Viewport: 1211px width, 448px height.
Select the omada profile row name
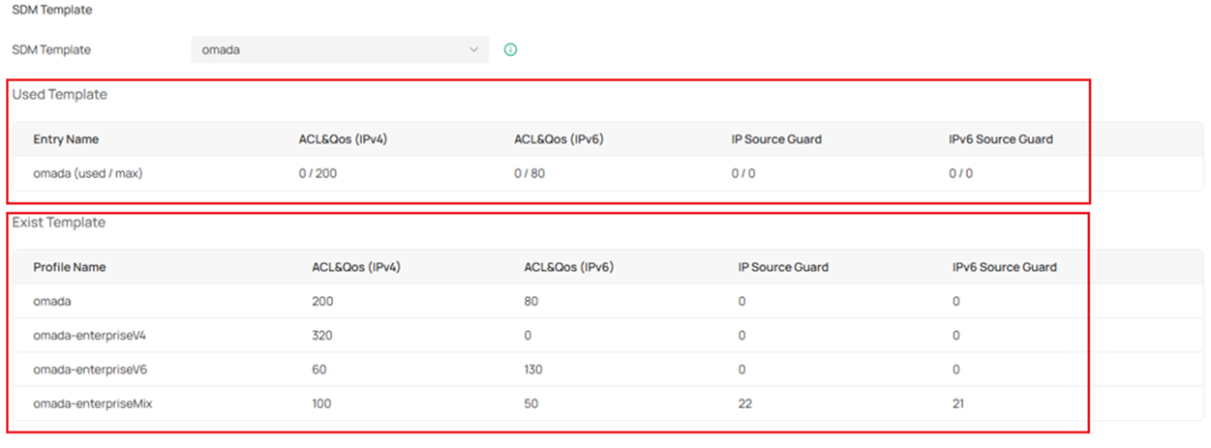(51, 301)
